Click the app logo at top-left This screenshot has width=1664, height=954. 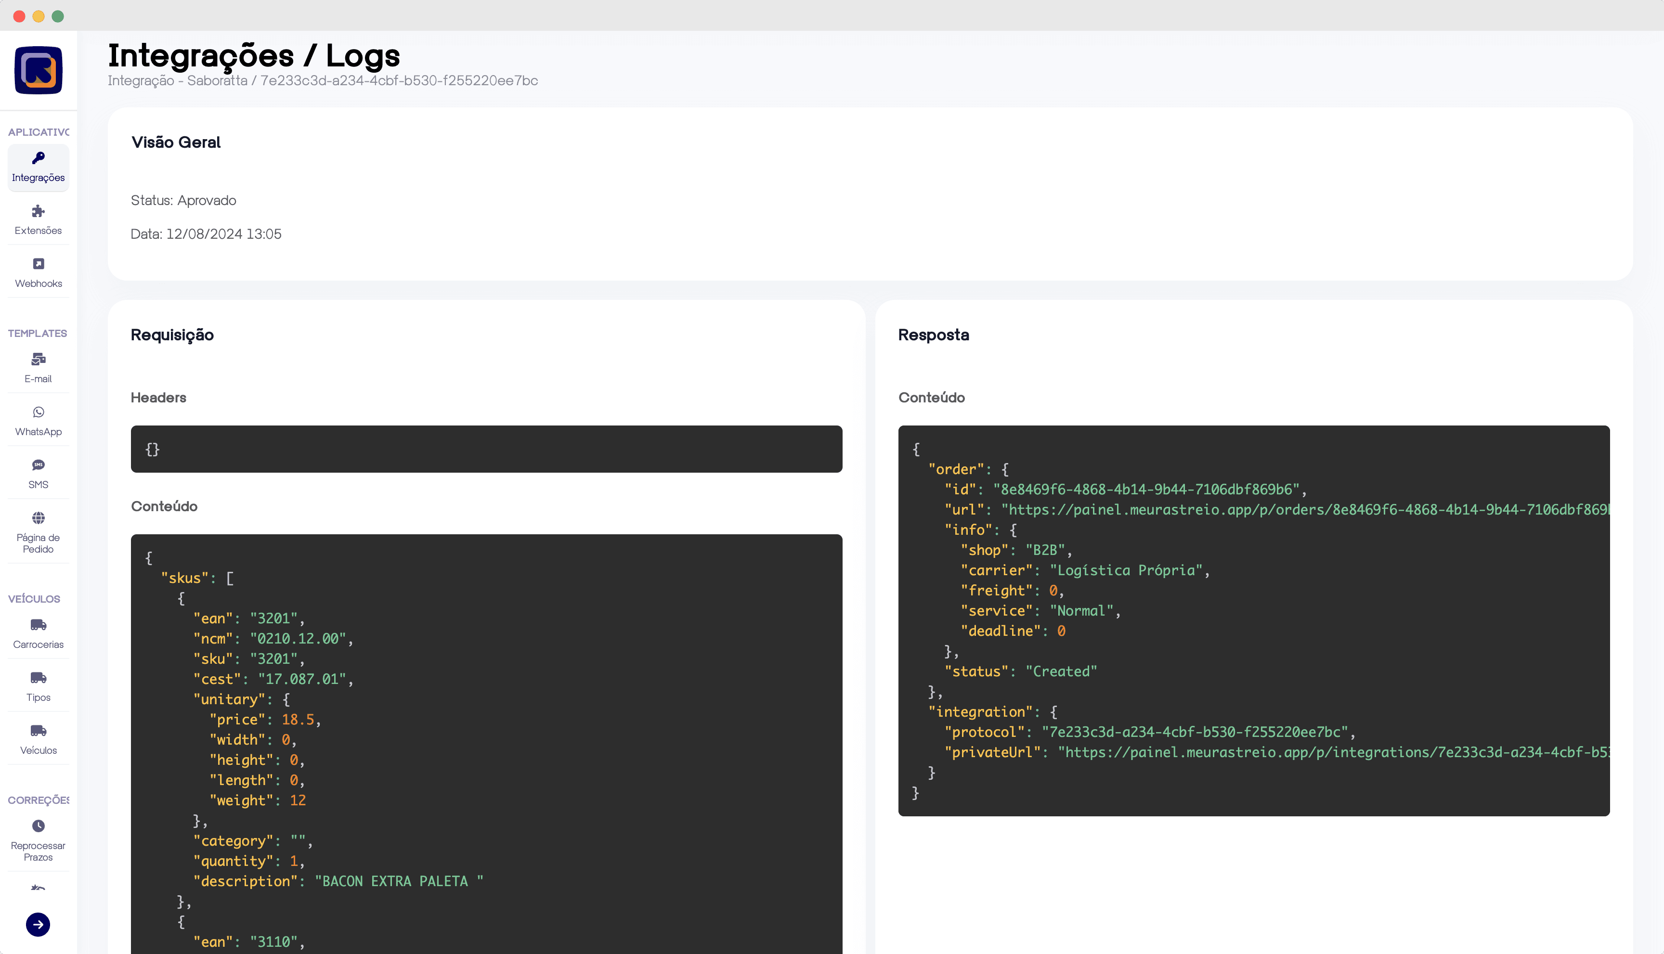pyautogui.click(x=38, y=70)
